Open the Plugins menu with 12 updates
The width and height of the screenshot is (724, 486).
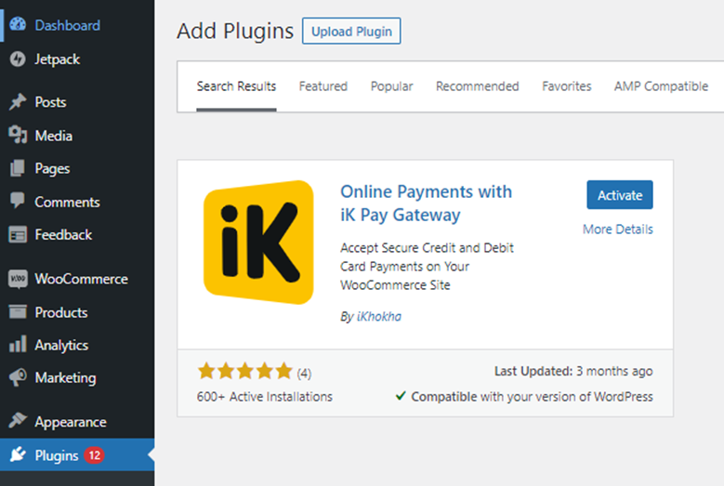point(57,455)
